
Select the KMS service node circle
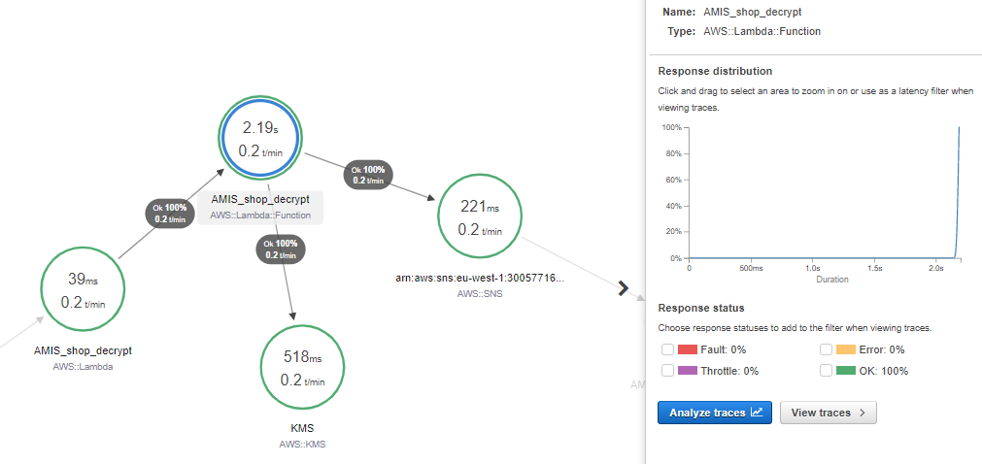(304, 367)
